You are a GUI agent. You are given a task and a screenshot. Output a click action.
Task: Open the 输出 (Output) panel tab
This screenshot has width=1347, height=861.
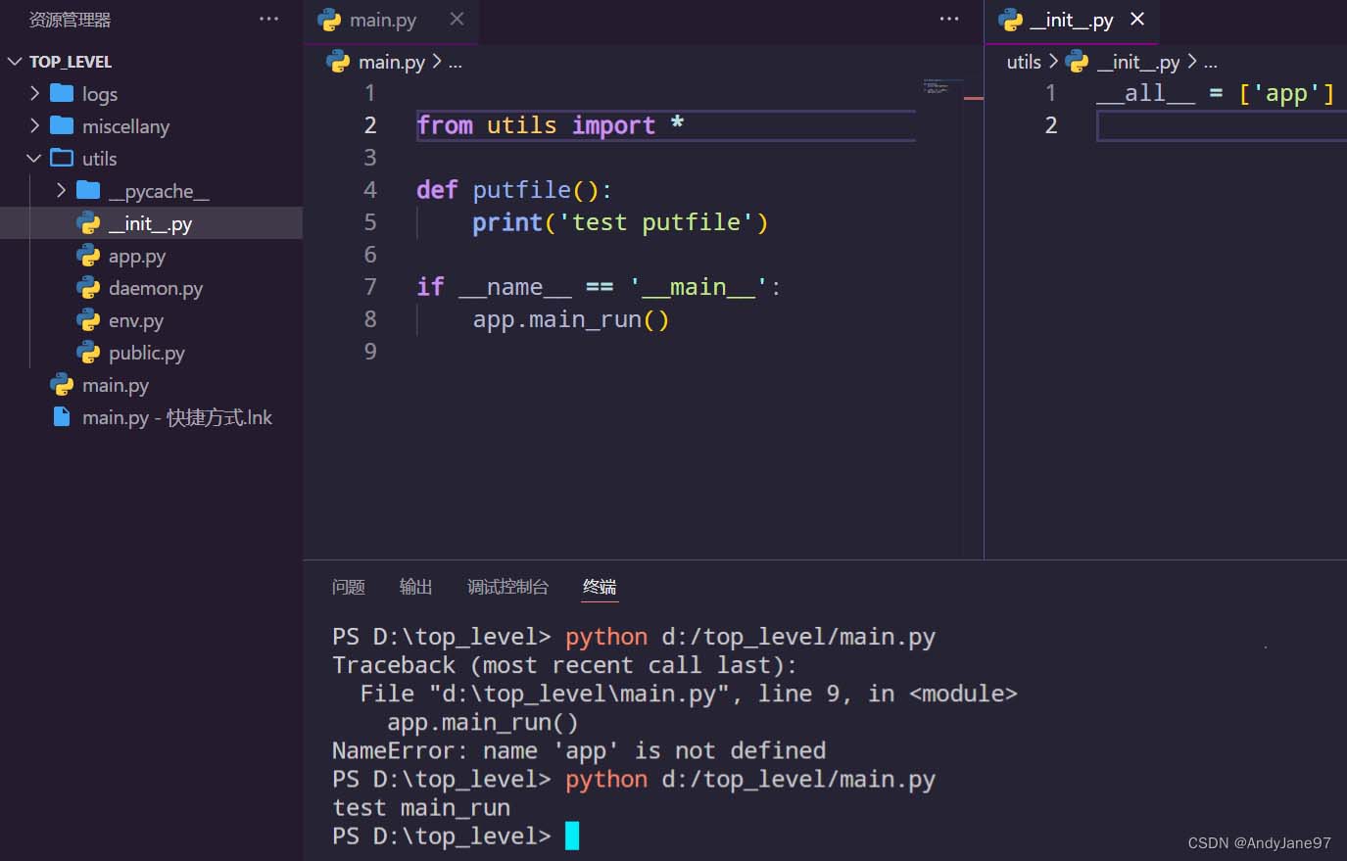point(415,587)
